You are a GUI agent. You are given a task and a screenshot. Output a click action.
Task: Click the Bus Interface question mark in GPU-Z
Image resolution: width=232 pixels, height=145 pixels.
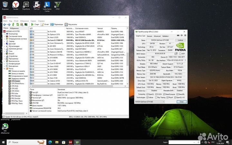pos(185,60)
